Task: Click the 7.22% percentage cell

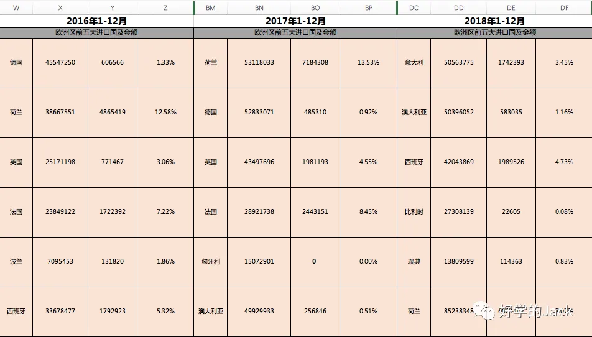Action: click(x=165, y=213)
